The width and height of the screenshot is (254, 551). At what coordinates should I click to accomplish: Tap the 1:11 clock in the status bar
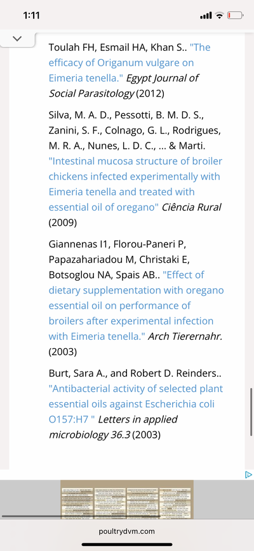[x=31, y=15]
